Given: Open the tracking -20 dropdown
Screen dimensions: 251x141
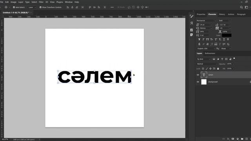Looking at the screenshot, I should (x=225, y=28).
